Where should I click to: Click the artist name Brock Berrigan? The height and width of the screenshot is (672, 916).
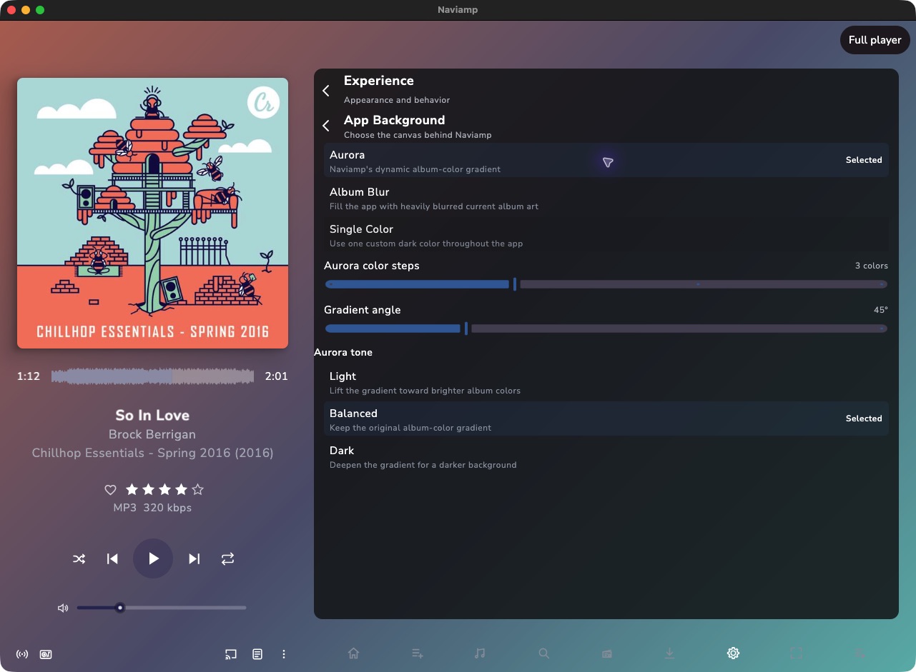152,434
